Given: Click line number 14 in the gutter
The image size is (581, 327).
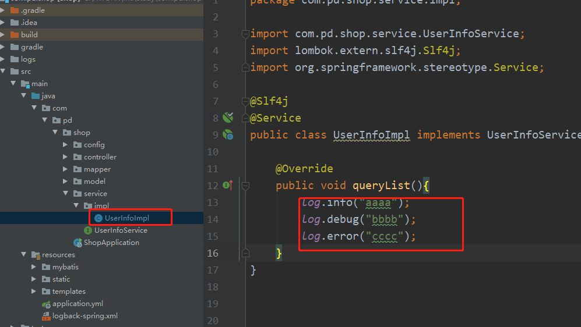Looking at the screenshot, I should [x=213, y=219].
